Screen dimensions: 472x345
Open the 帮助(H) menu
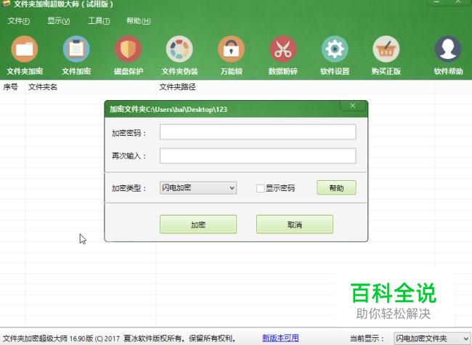click(139, 21)
